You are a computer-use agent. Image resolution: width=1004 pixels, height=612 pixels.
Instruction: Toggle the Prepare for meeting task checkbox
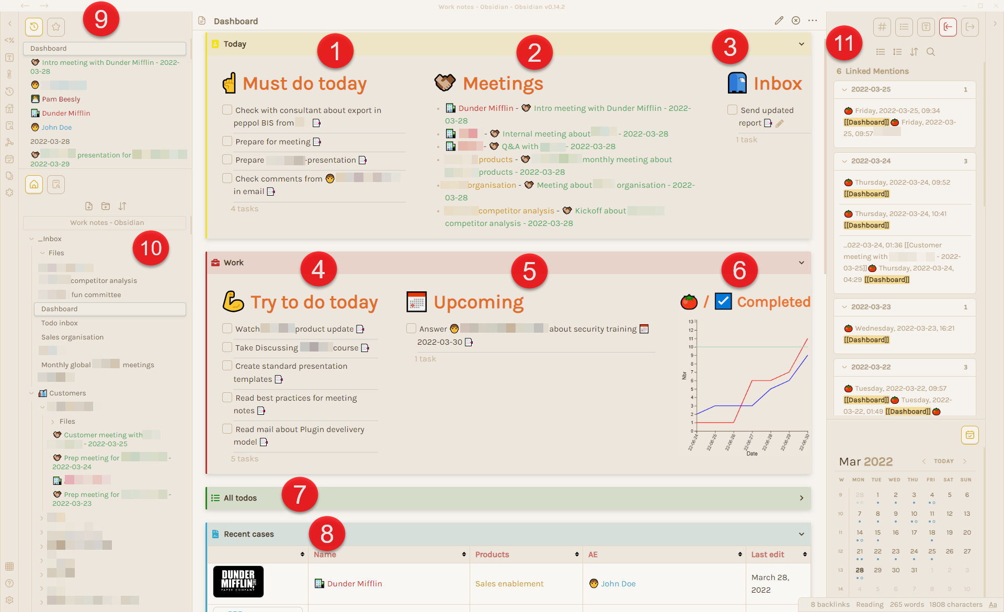pyautogui.click(x=227, y=141)
